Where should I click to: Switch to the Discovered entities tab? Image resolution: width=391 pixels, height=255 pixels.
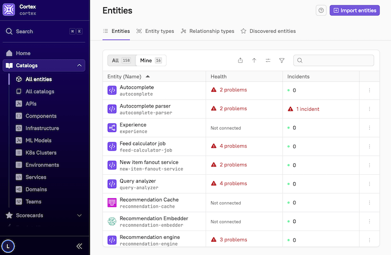pos(268,31)
